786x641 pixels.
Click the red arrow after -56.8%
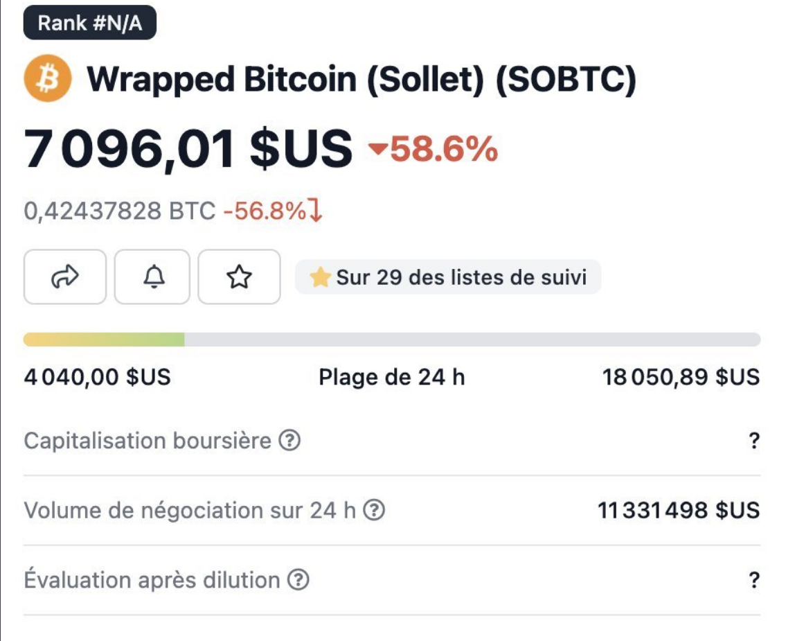pos(315,211)
